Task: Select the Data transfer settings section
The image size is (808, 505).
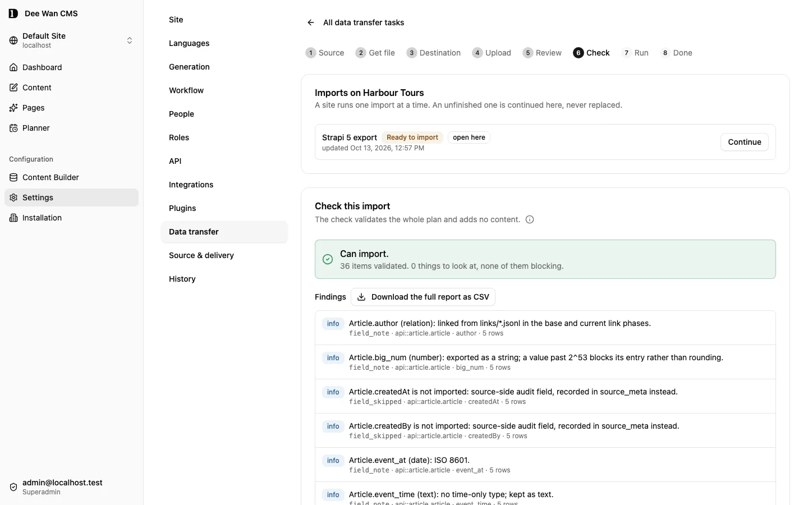Action: click(x=224, y=232)
